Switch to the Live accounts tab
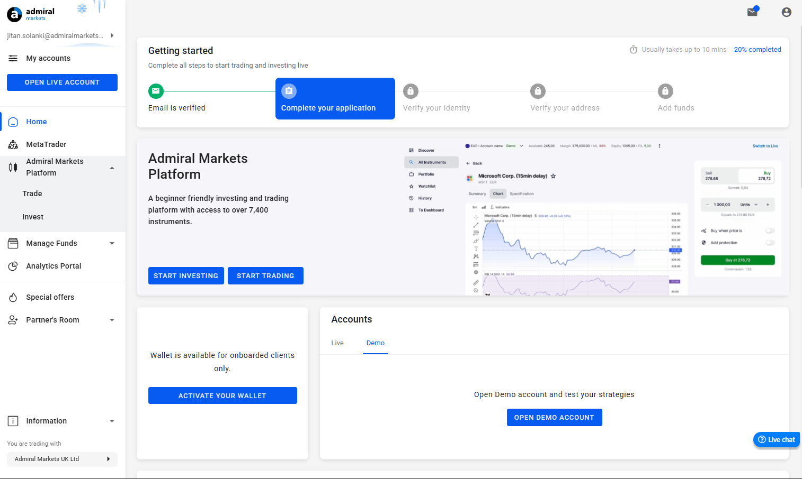The image size is (802, 479). pos(337,343)
